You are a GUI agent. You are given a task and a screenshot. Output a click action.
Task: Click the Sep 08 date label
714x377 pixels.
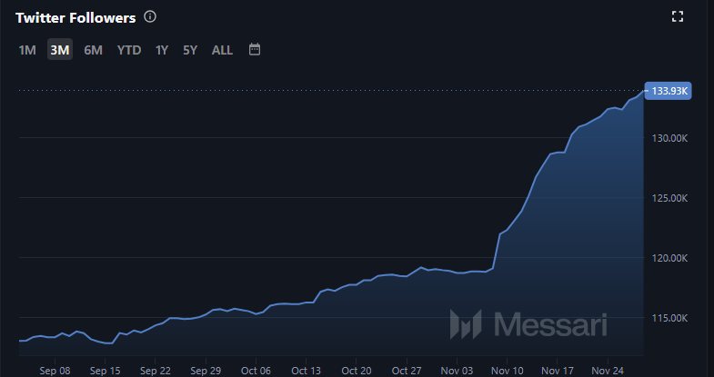(55, 371)
